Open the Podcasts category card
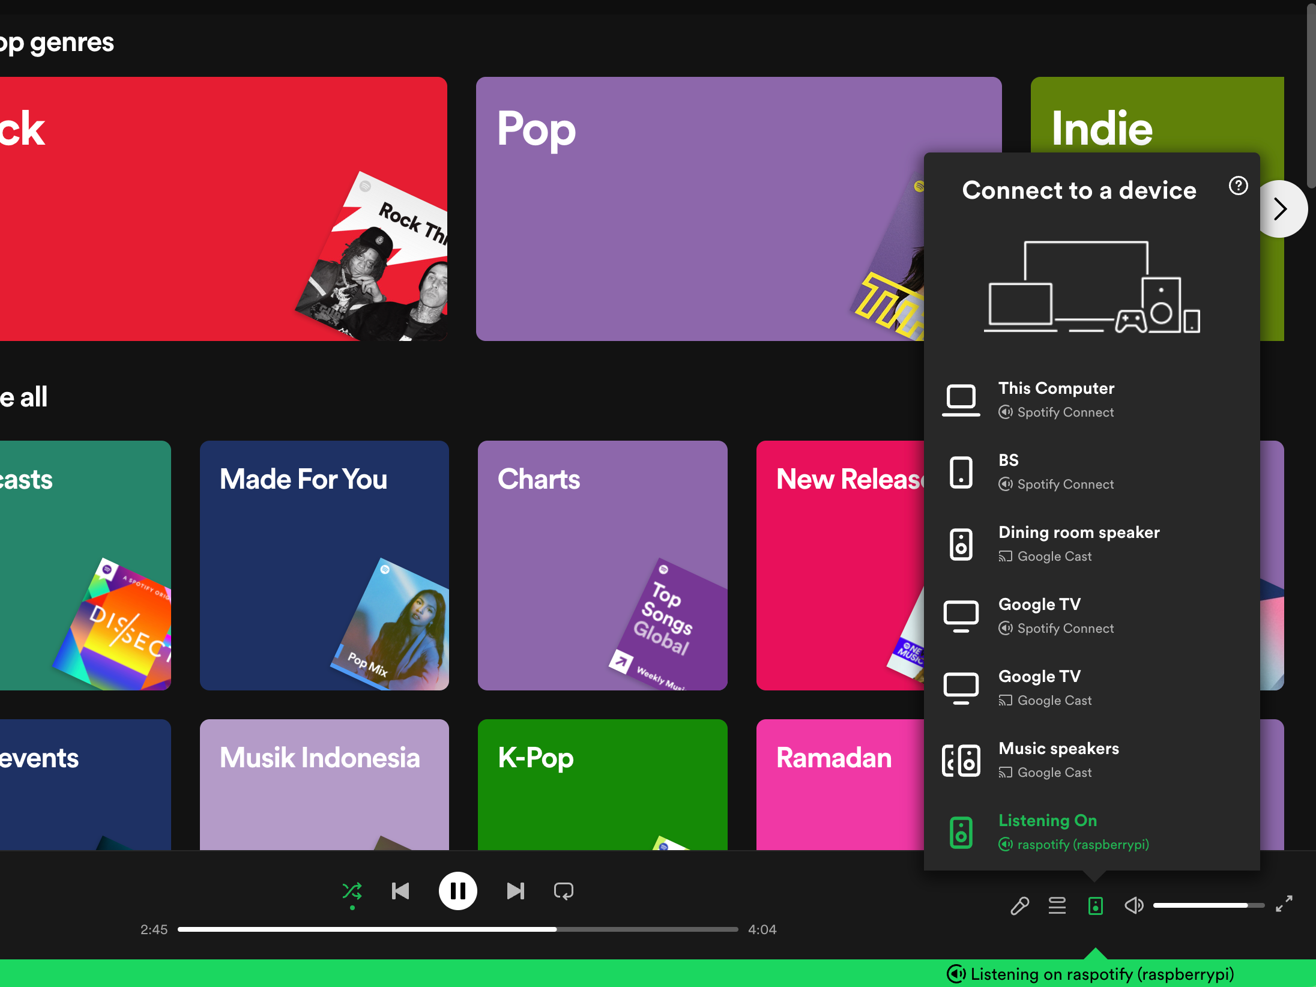 [85, 566]
